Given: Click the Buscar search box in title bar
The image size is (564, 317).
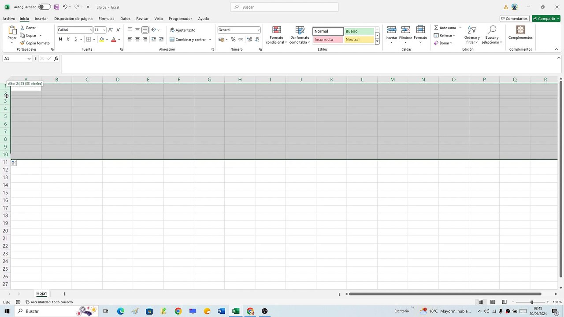Looking at the screenshot, I should coord(284,7).
